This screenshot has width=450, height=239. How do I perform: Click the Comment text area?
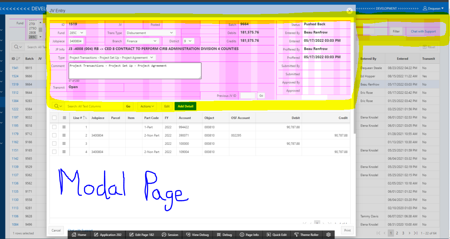pyautogui.click(x=135, y=71)
